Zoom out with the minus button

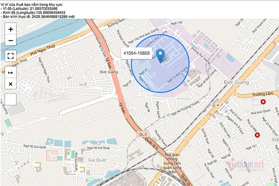point(11,40)
